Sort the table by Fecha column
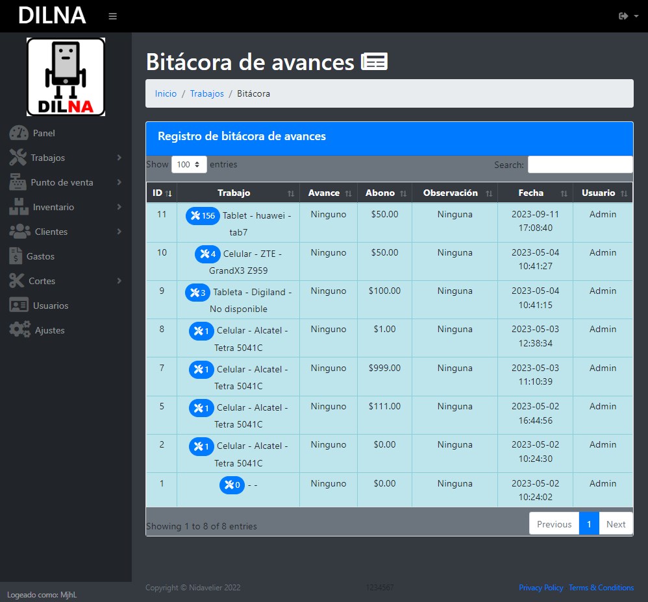This screenshot has height=602, width=648. pyautogui.click(x=535, y=193)
